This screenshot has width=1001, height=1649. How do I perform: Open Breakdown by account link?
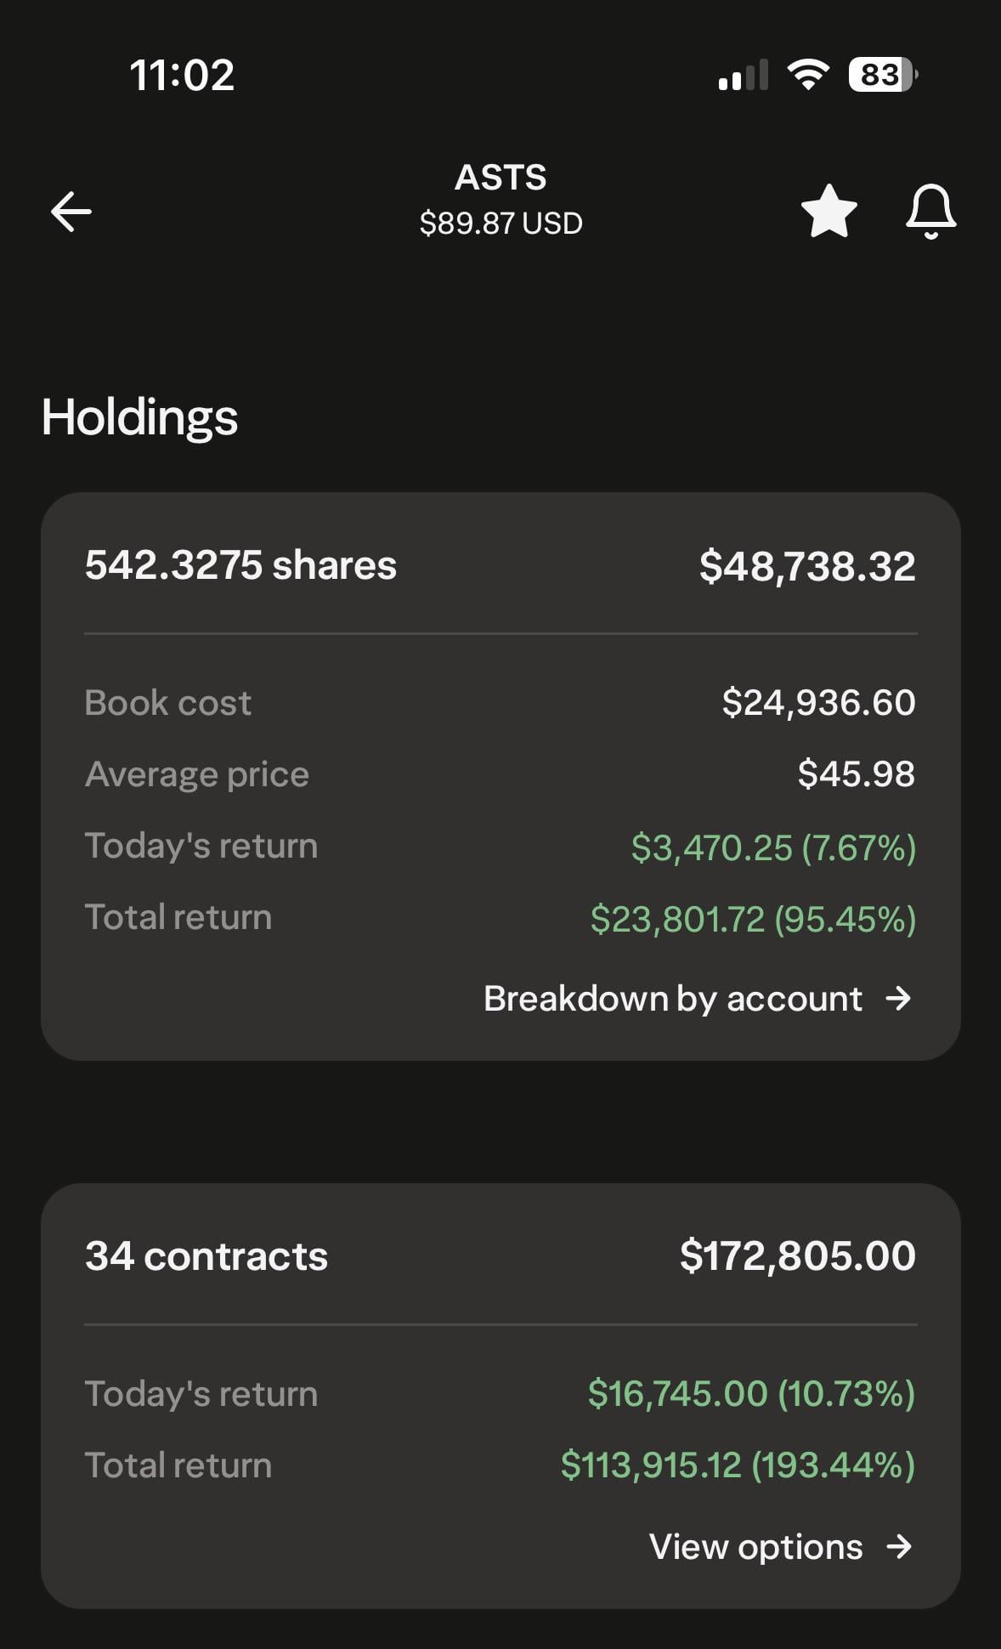click(x=672, y=999)
